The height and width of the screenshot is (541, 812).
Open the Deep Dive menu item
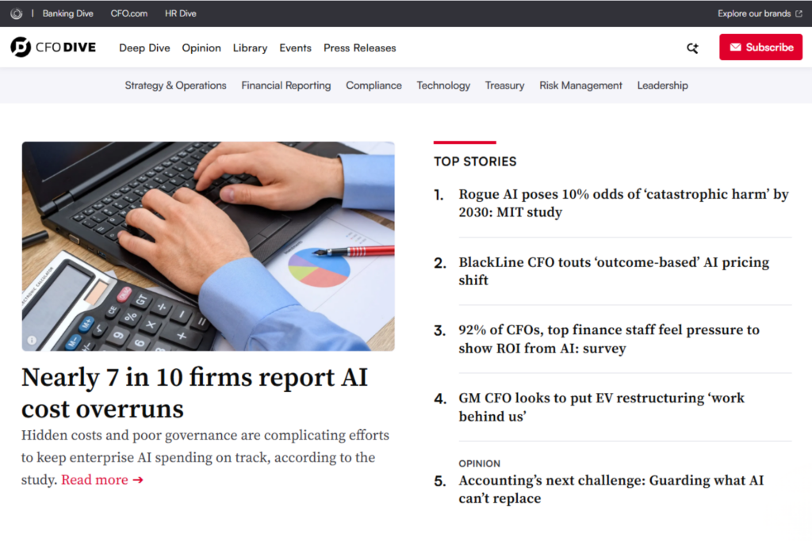pyautogui.click(x=144, y=48)
